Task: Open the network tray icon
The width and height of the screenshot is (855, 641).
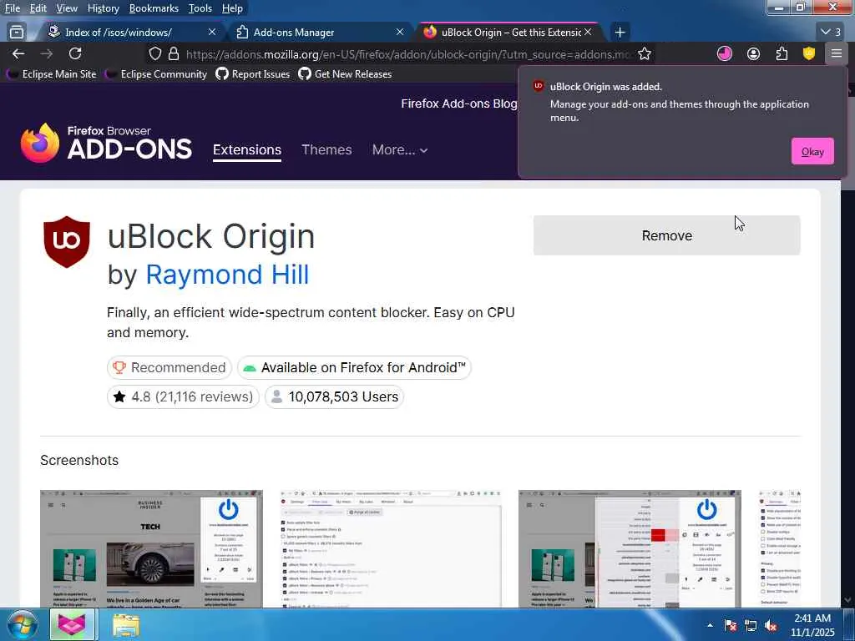Action: point(751,625)
